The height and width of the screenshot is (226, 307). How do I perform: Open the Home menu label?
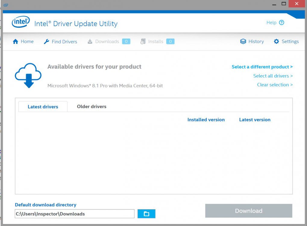[x=27, y=42]
